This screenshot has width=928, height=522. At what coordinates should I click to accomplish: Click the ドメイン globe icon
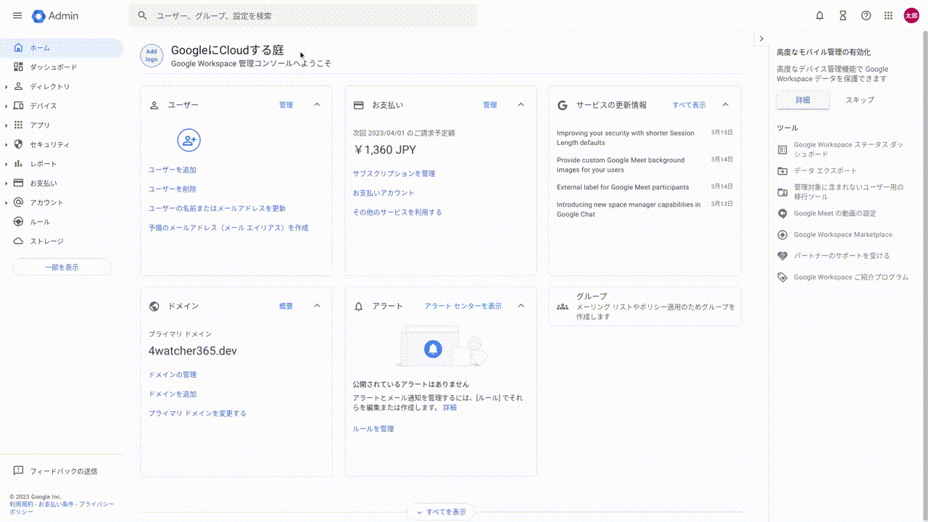point(154,306)
